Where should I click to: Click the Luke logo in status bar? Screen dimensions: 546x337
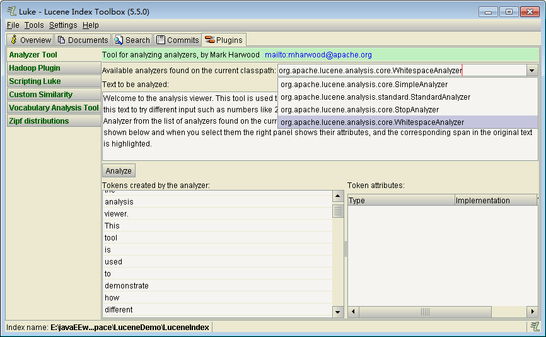[x=535, y=326]
